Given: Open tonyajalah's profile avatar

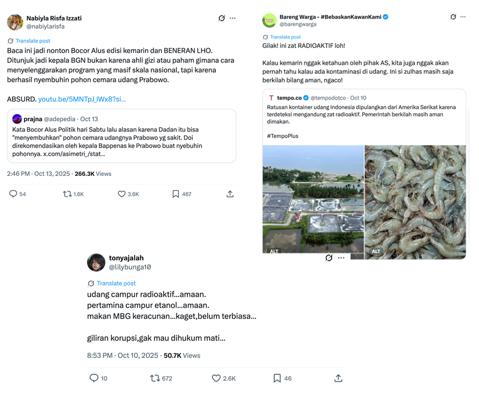Looking at the screenshot, I should [x=96, y=262].
